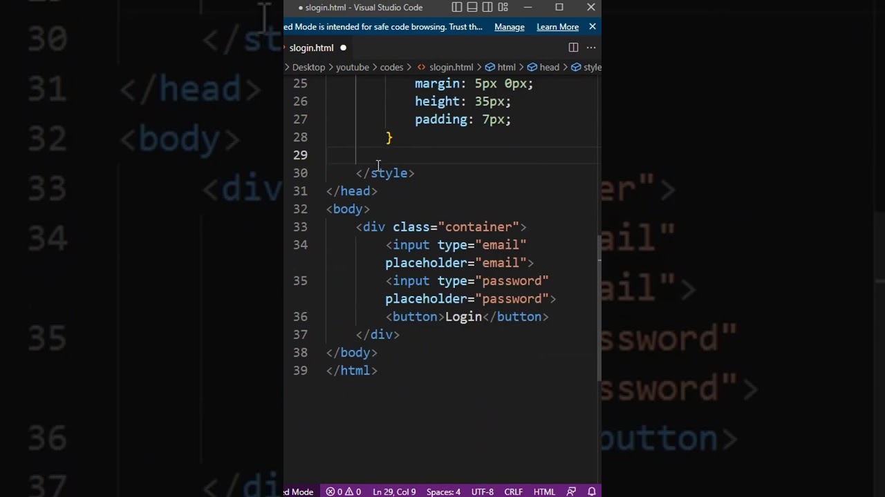This screenshot has width=885, height=497.
Task: Toggle Secondary Side Bar layout icon
Action: (487, 8)
